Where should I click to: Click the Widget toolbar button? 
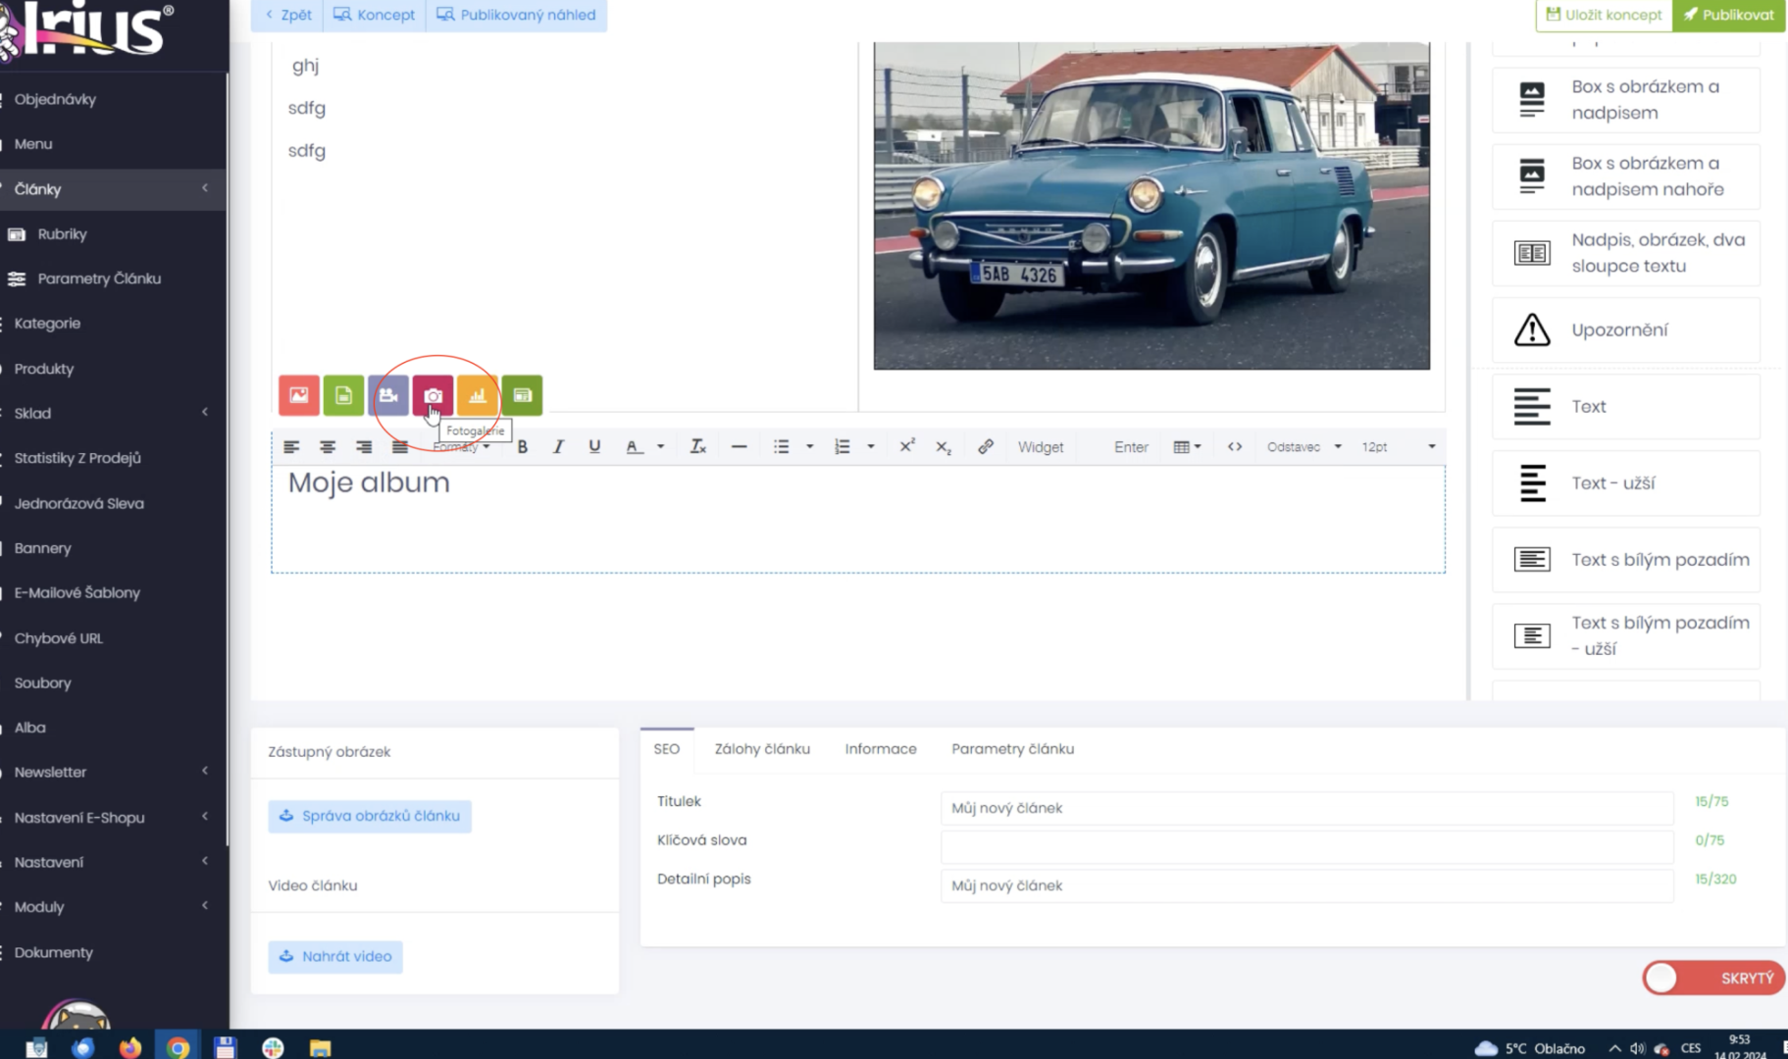(x=1041, y=447)
